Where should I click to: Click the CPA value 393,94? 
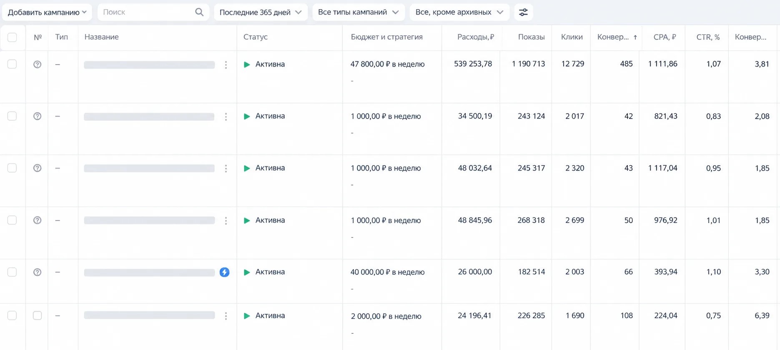click(x=666, y=272)
